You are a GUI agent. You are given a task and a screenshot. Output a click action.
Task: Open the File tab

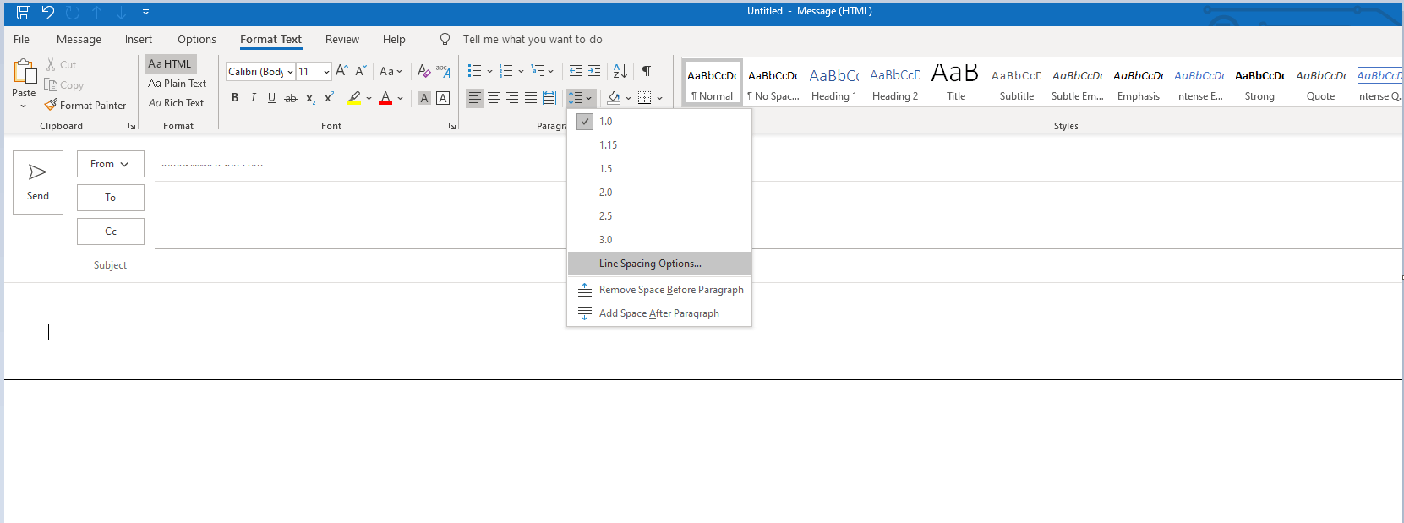pyautogui.click(x=22, y=40)
